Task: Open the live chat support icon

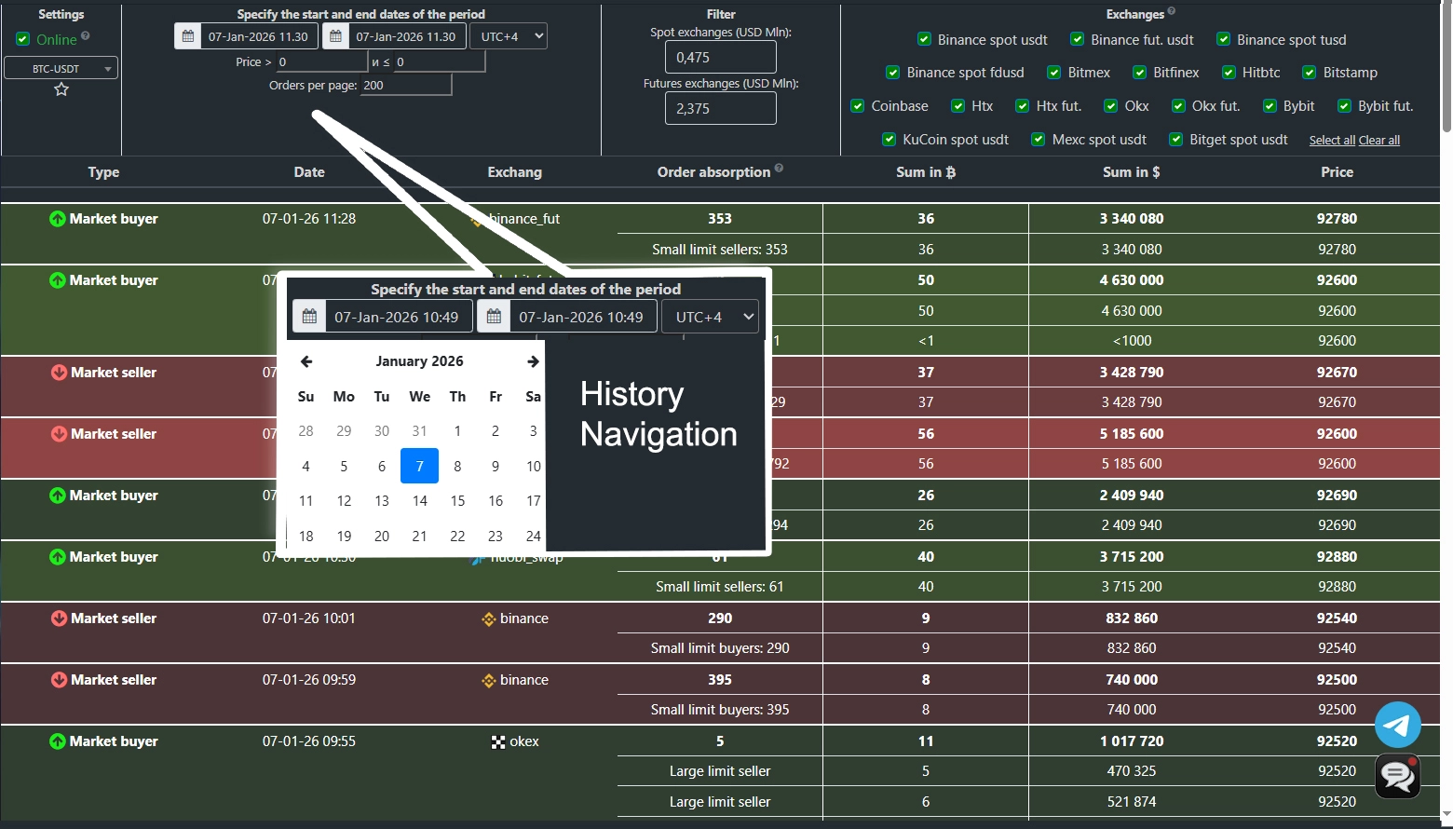Action: coord(1398,776)
